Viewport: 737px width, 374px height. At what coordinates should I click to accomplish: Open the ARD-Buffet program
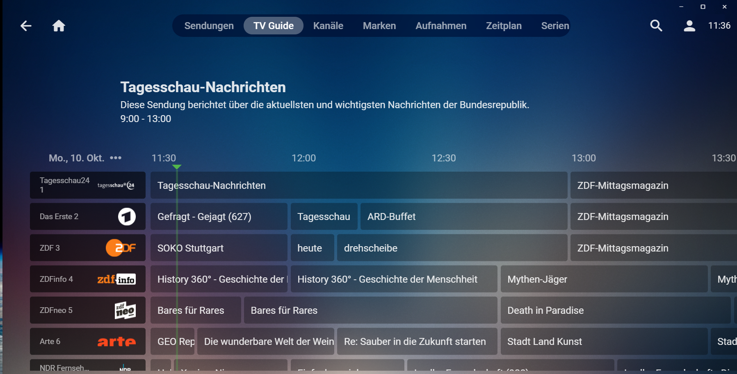point(464,217)
